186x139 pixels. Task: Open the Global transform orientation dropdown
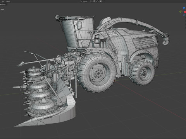pyautogui.click(x=84, y=1)
